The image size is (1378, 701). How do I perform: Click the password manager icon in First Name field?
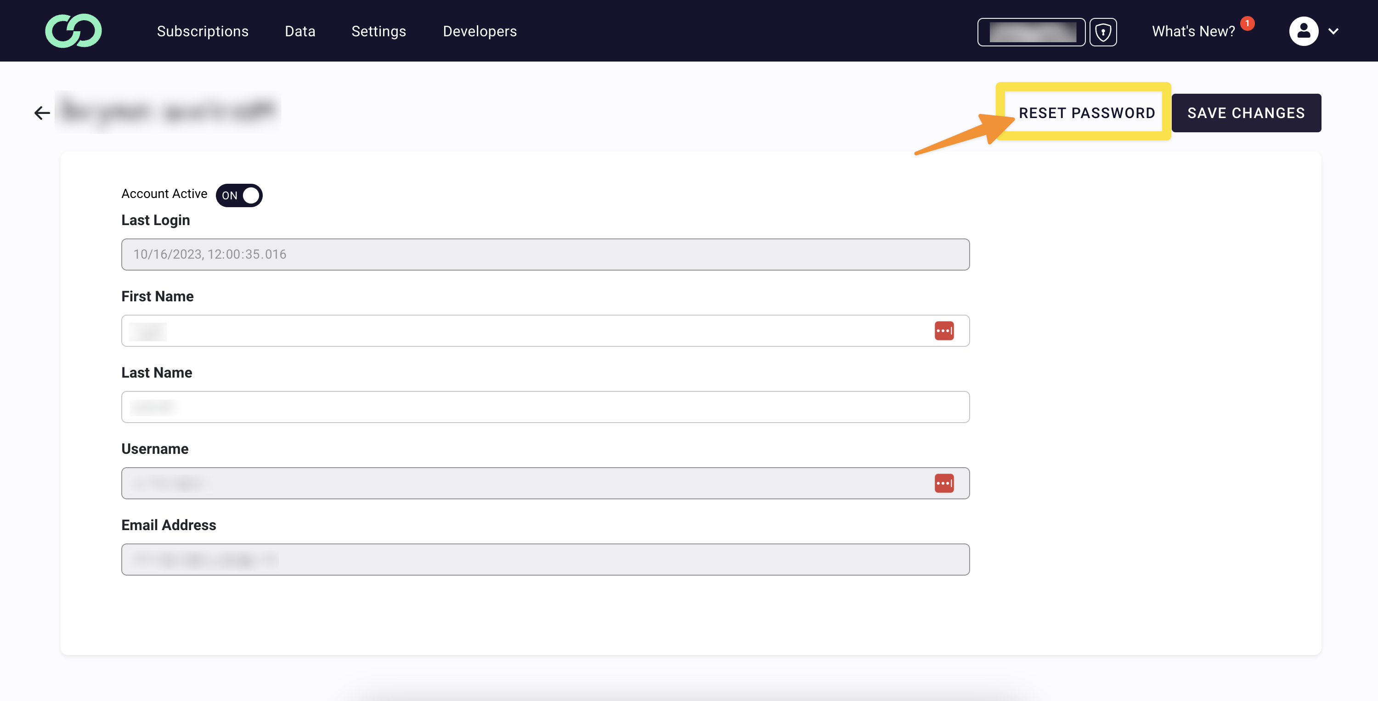click(944, 331)
